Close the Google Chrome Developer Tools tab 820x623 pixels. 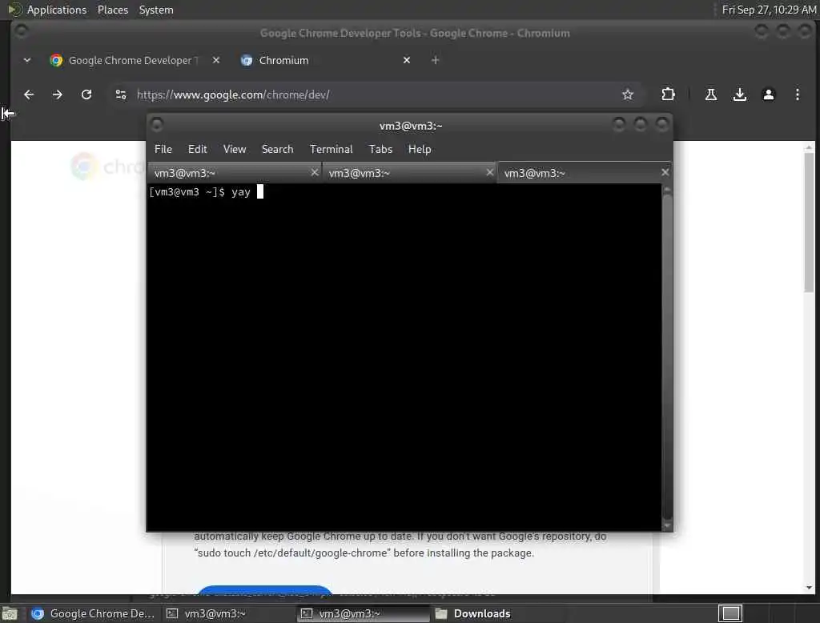tap(216, 60)
